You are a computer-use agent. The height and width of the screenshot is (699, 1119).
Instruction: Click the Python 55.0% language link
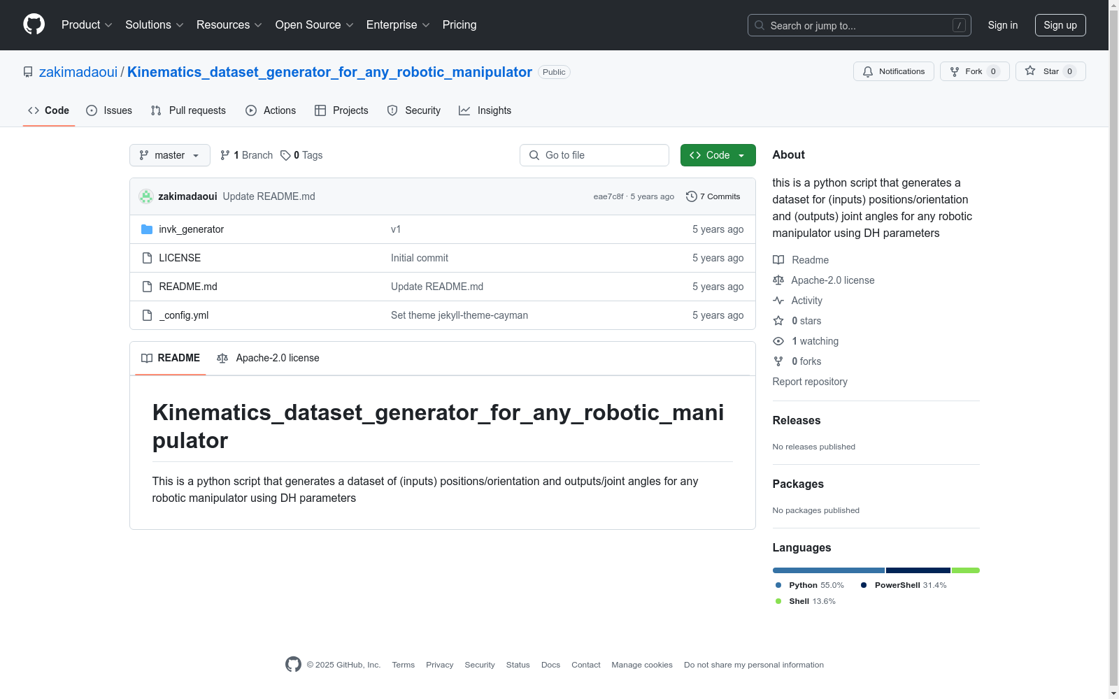coord(810,585)
